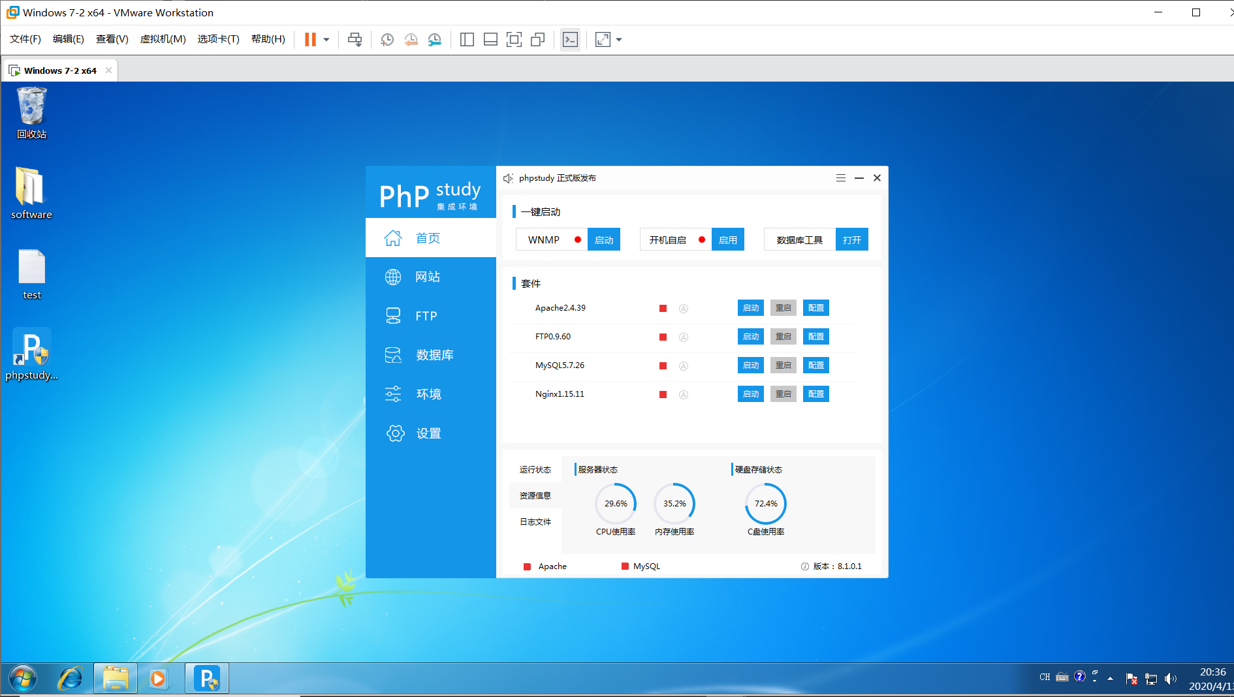Viewport: 1234px width, 697px height.
Task: Open Windows Explorer from the taskbar
Action: pos(116,679)
